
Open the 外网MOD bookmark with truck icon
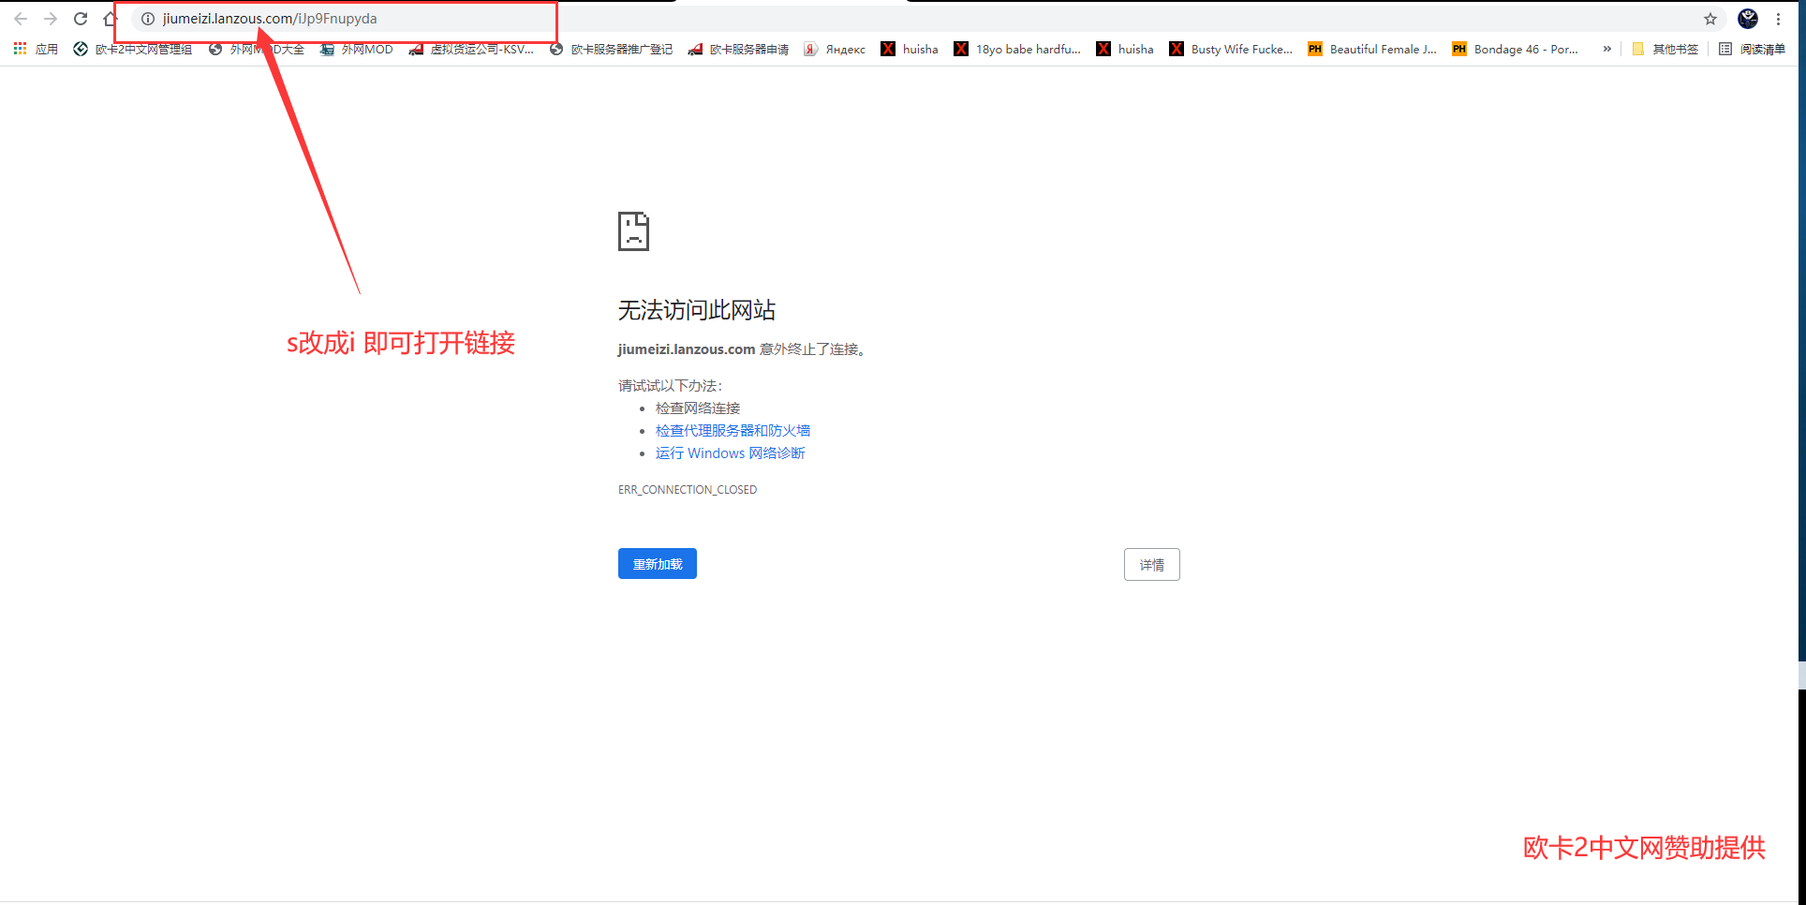(356, 49)
